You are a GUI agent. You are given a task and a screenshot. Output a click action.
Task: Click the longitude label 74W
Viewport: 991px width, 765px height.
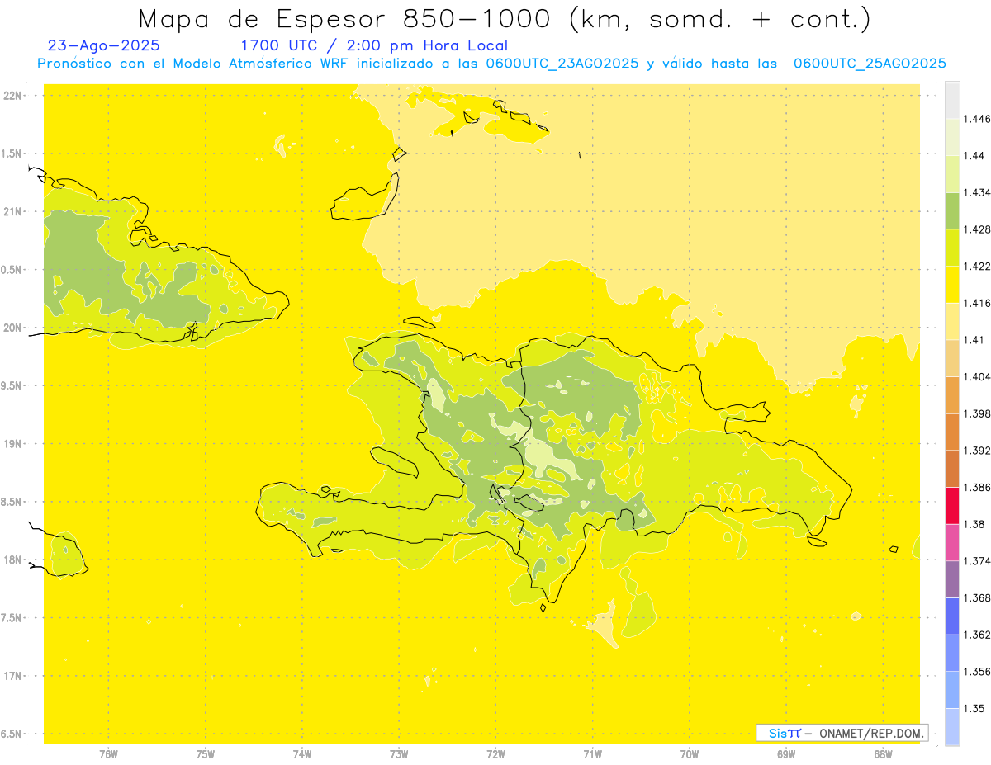302,754
